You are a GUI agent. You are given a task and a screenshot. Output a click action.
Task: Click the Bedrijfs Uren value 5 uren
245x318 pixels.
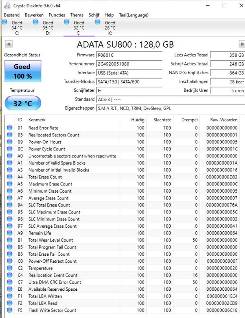(227, 91)
